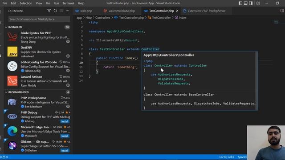Focus the Search Extensions in Marketplace field
This screenshot has height=160, width=285.
[39, 19]
